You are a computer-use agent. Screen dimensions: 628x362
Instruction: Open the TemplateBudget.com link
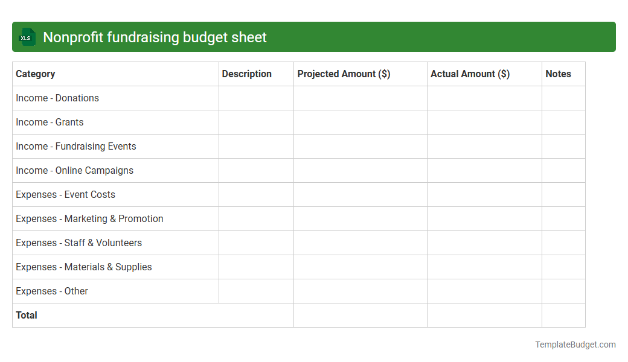574,345
